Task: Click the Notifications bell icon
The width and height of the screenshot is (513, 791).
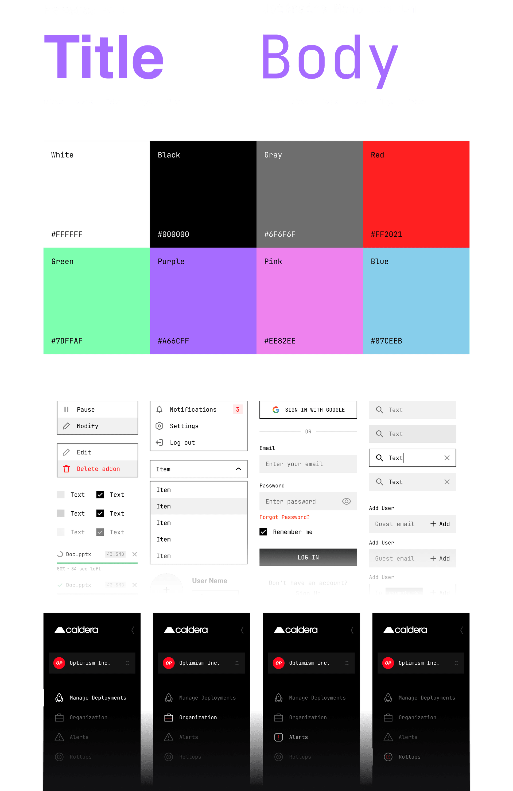Action: [x=160, y=409]
